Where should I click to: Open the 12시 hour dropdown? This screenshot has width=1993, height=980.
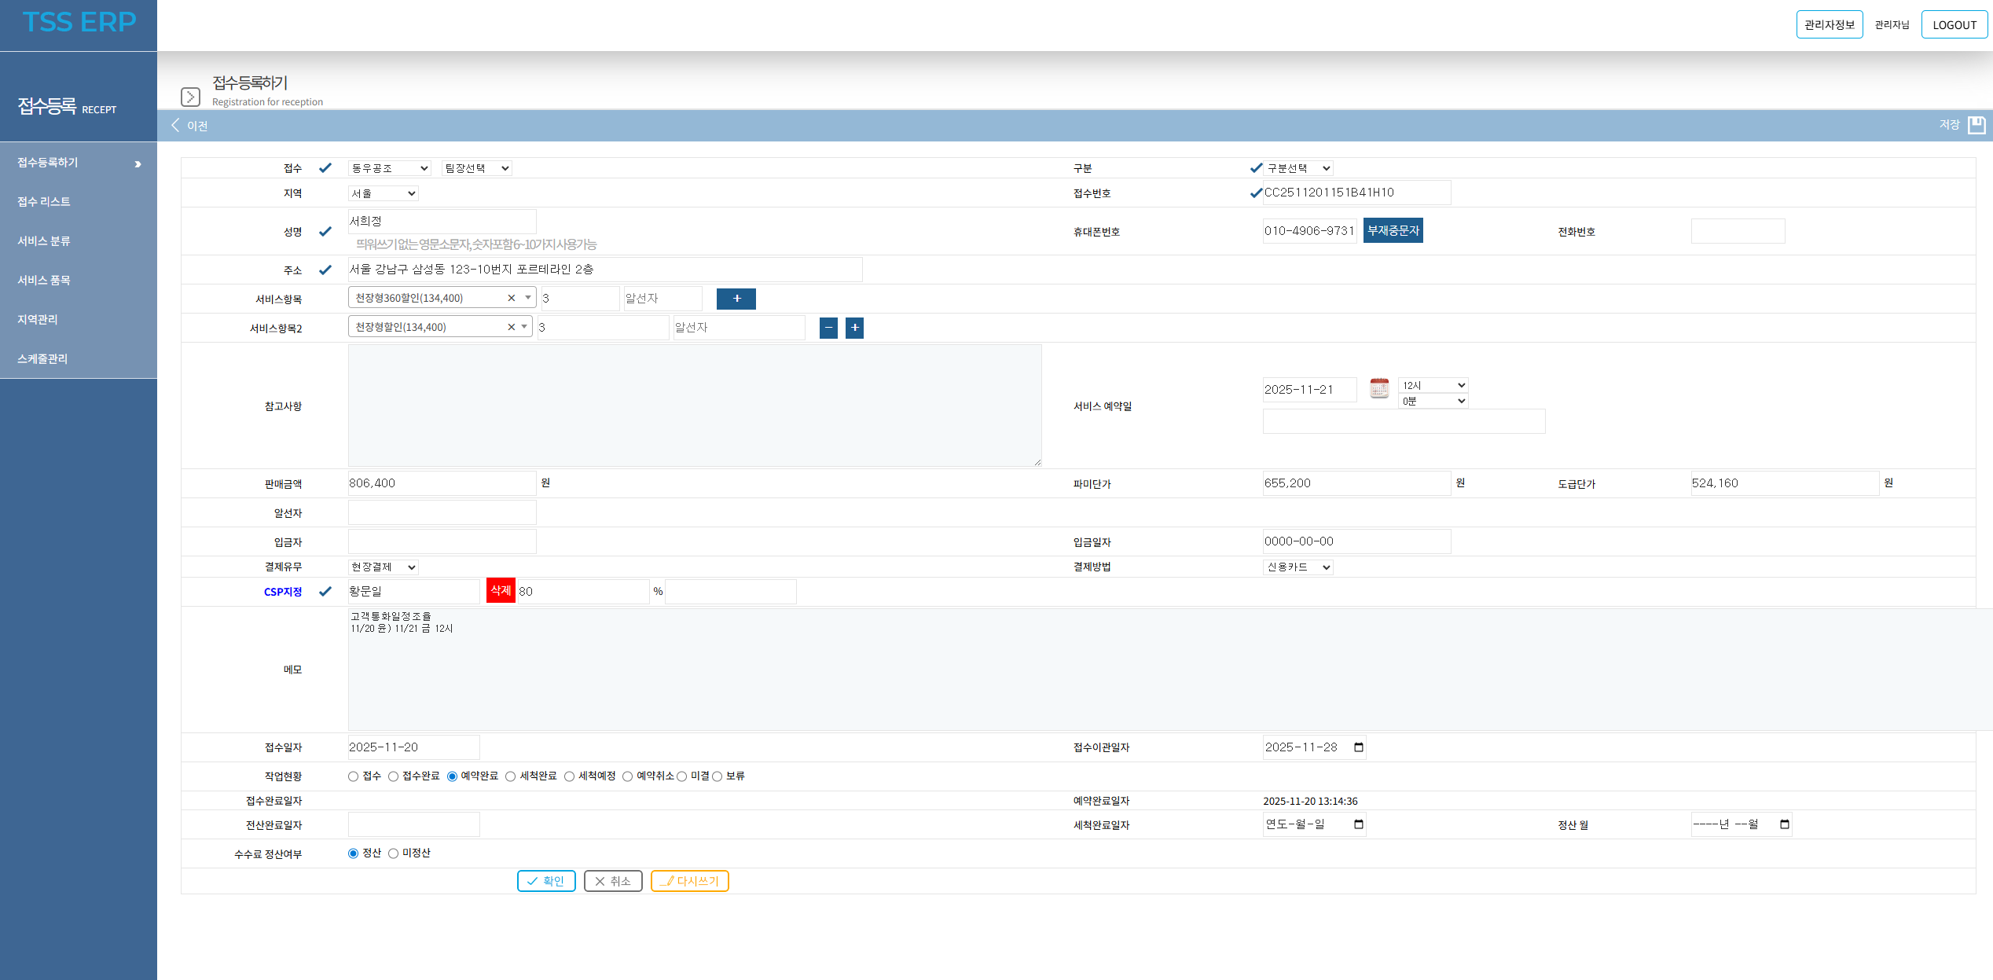(x=1433, y=385)
